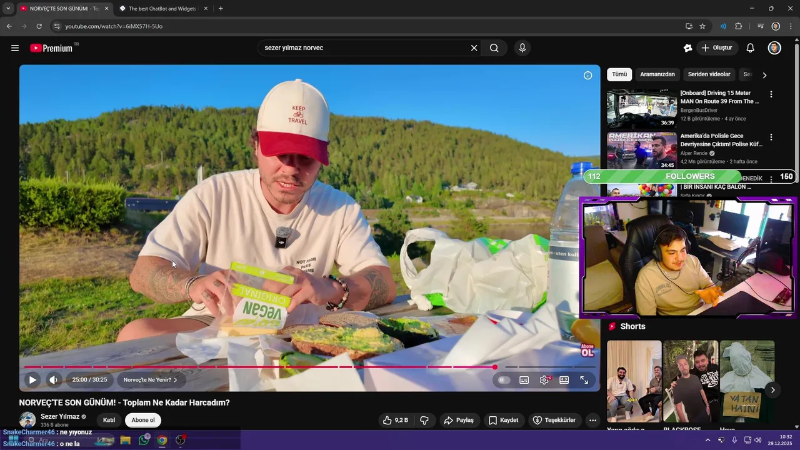Join channel with Katıl button
Image resolution: width=800 pixels, height=450 pixels.
pyautogui.click(x=109, y=420)
